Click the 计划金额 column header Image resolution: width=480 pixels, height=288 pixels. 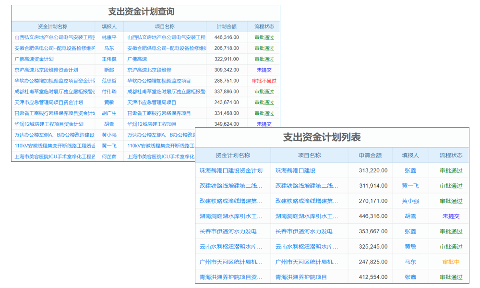(226, 26)
